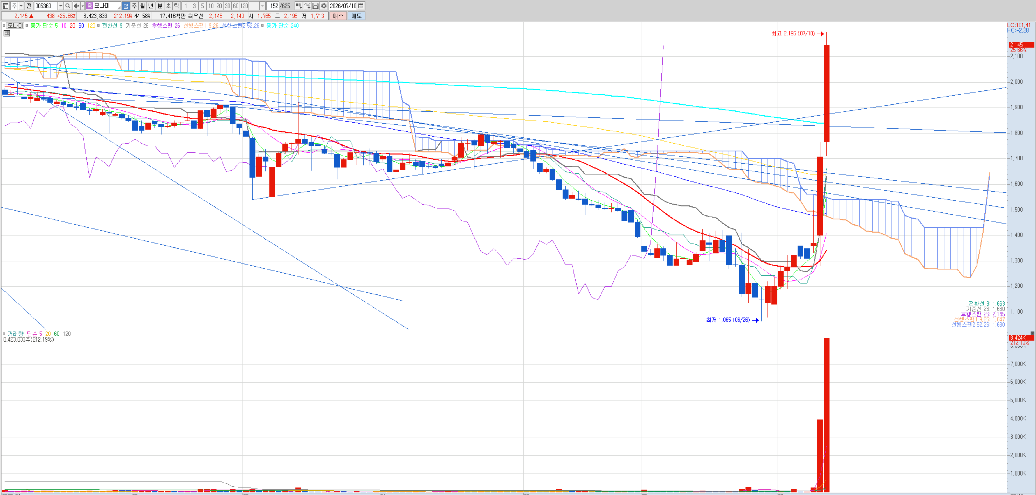Viewport: 1036px width, 495px height.
Task: Click the 최저 1,065 (06/26) low label
Action: (728, 320)
